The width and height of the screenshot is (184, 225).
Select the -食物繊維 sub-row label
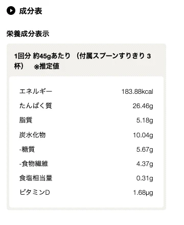[34, 163]
